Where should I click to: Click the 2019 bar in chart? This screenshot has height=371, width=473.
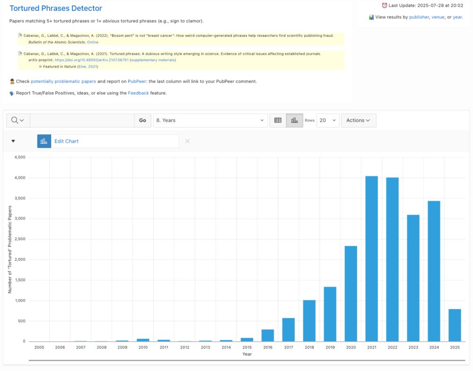[330, 314]
